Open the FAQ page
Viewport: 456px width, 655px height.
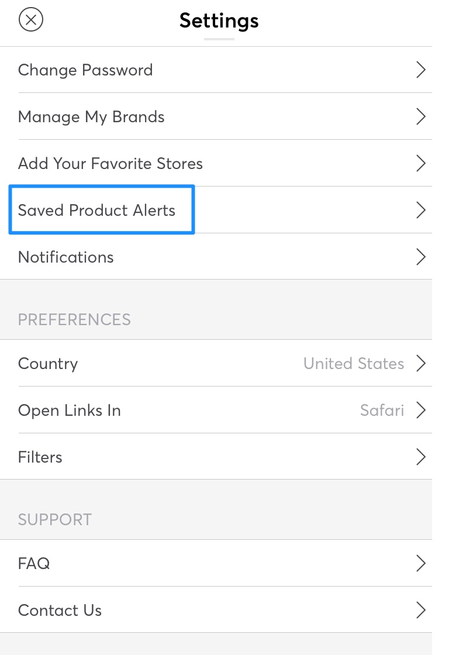(216, 563)
